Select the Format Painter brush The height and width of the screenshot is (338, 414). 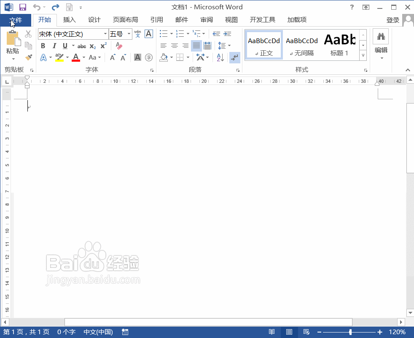point(29,57)
